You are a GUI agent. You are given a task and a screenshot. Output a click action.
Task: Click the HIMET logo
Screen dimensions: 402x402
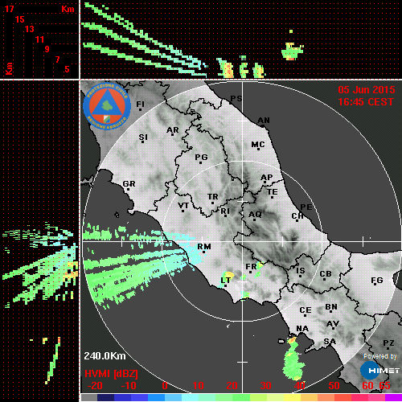380,371
